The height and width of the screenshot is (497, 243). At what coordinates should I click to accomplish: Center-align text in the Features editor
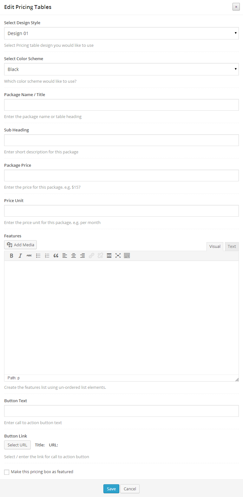click(x=74, y=255)
